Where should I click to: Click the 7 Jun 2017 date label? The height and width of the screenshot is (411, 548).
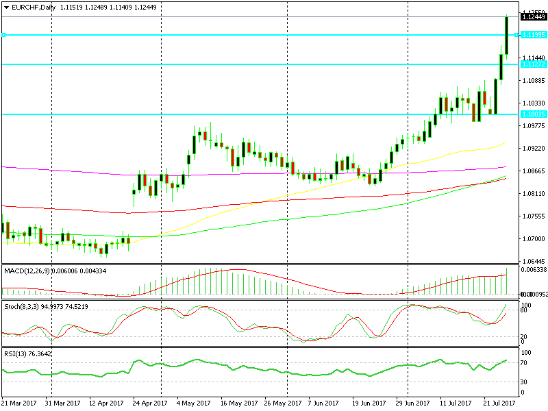(x=323, y=403)
